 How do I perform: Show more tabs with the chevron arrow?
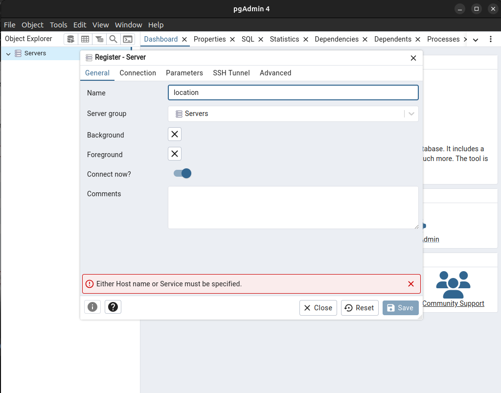[x=475, y=40]
